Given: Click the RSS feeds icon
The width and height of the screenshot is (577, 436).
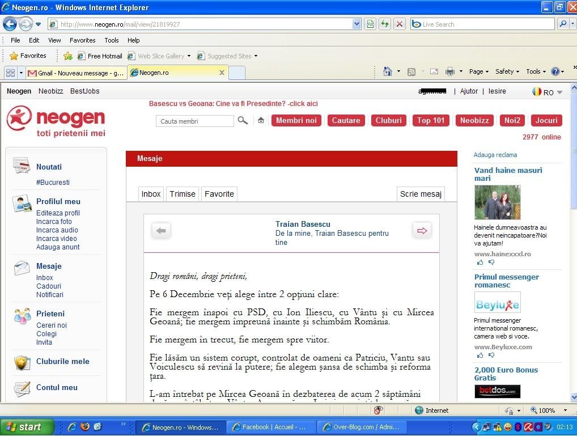Looking at the screenshot, I should tap(411, 72).
